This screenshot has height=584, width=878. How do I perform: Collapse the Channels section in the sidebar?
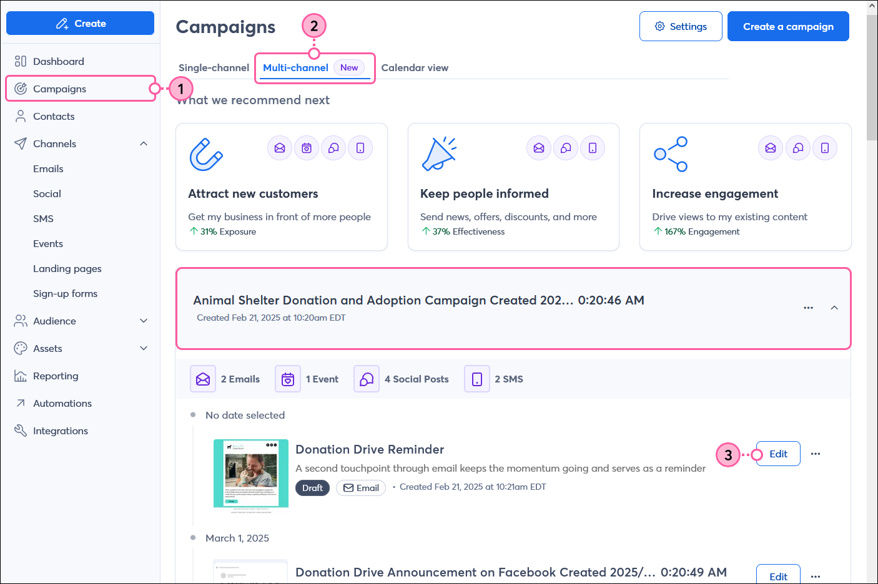coord(144,144)
